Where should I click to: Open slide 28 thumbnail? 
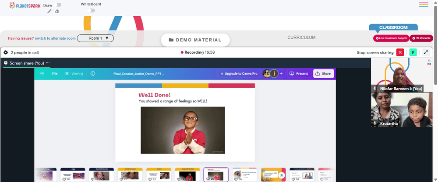[302, 175]
